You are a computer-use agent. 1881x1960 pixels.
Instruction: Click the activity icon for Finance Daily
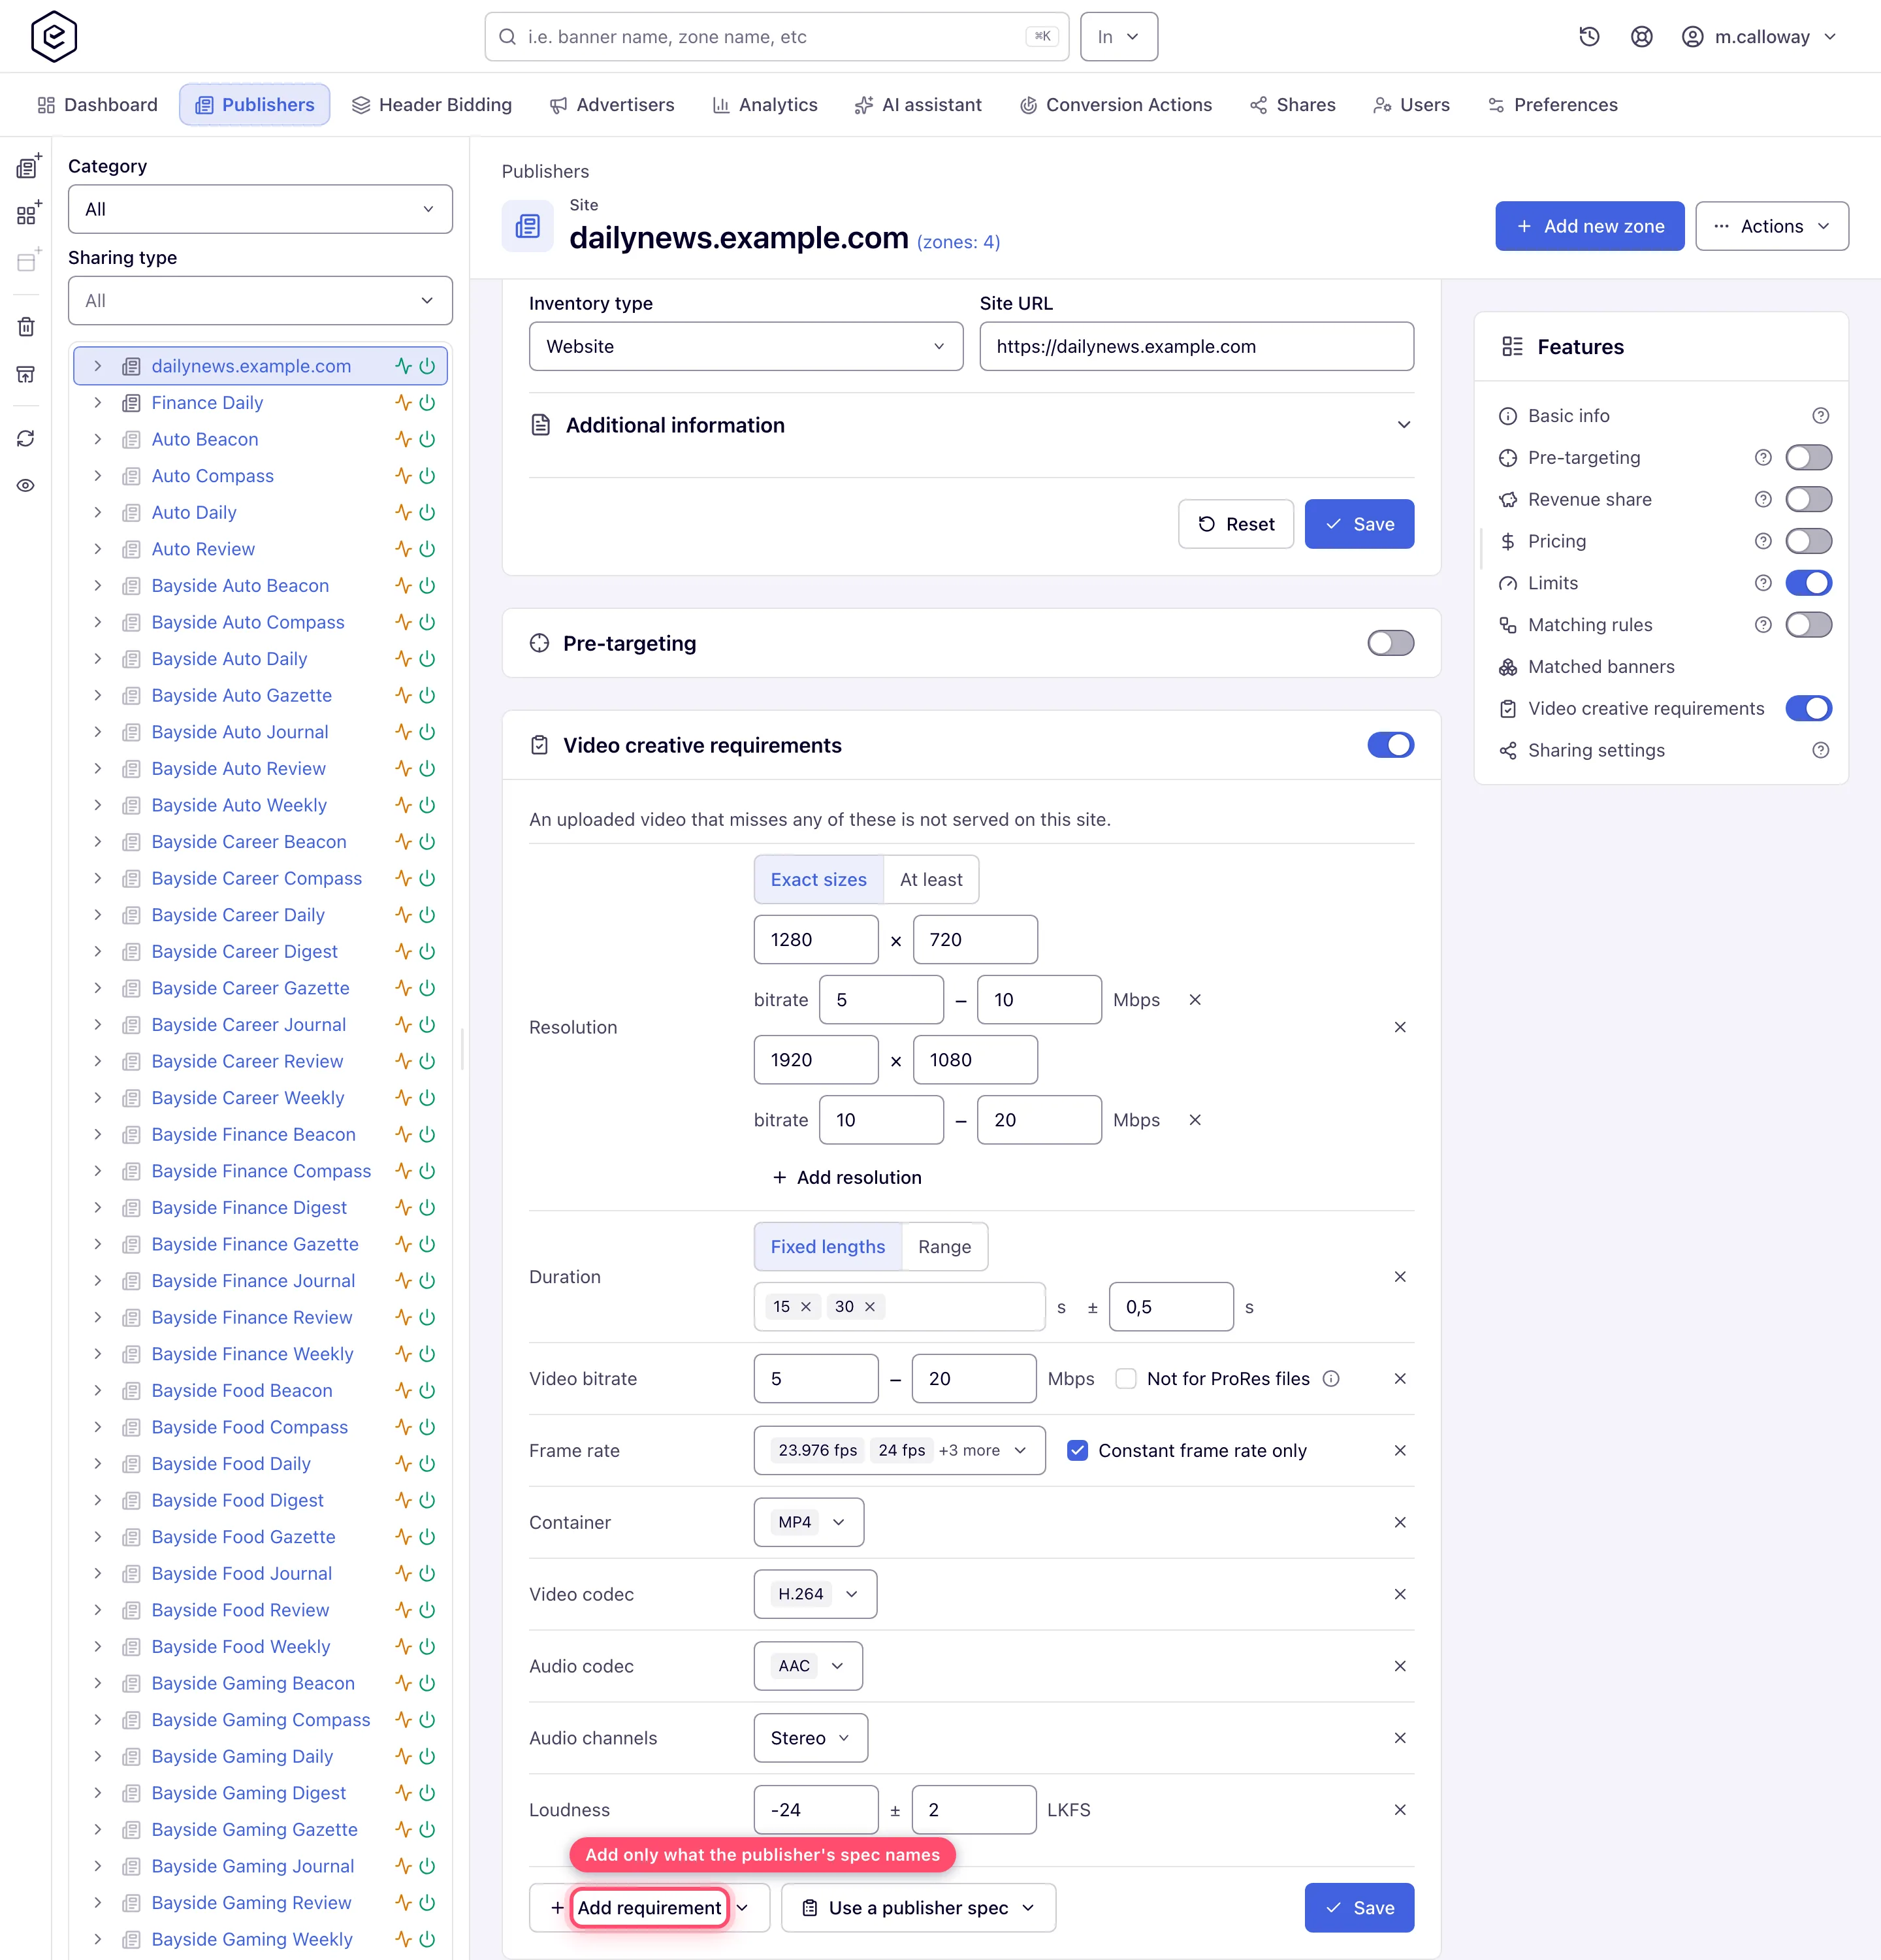403,403
